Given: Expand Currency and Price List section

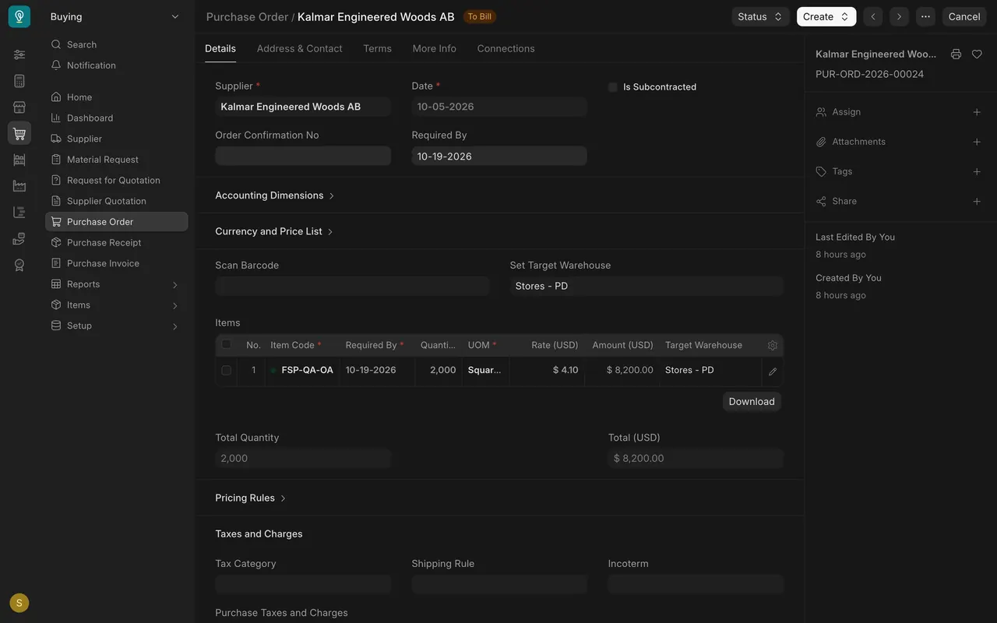Looking at the screenshot, I should (274, 231).
